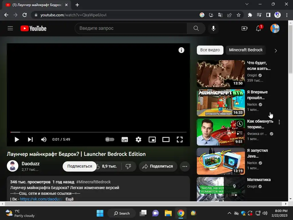293x220 pixels.
Task: Show next filter chips arrow
Action: (x=276, y=50)
